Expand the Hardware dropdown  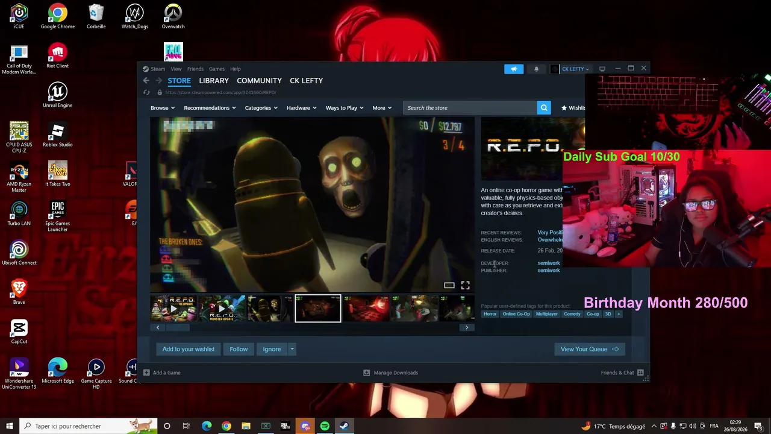pos(302,108)
